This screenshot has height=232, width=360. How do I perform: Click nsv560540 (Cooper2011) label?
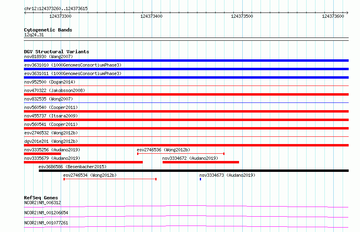pyautogui.click(x=51, y=107)
